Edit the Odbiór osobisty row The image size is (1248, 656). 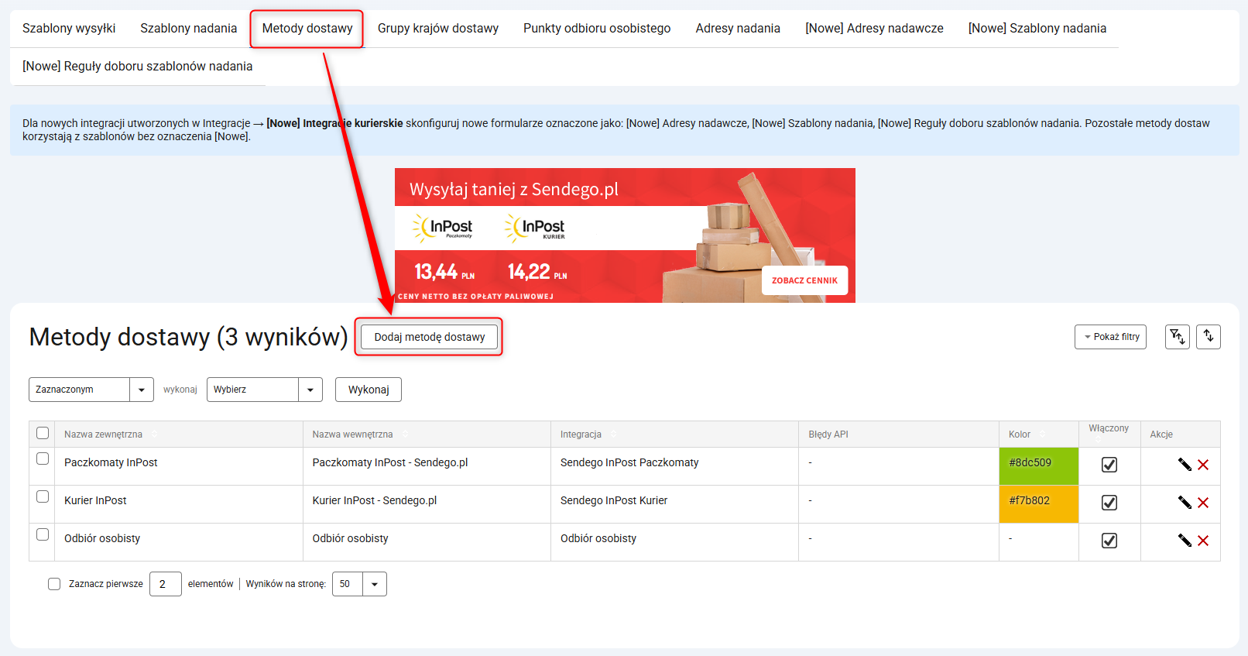click(1185, 541)
